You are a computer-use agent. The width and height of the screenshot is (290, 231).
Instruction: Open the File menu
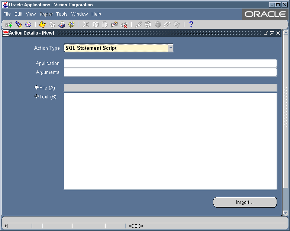[x=7, y=14]
